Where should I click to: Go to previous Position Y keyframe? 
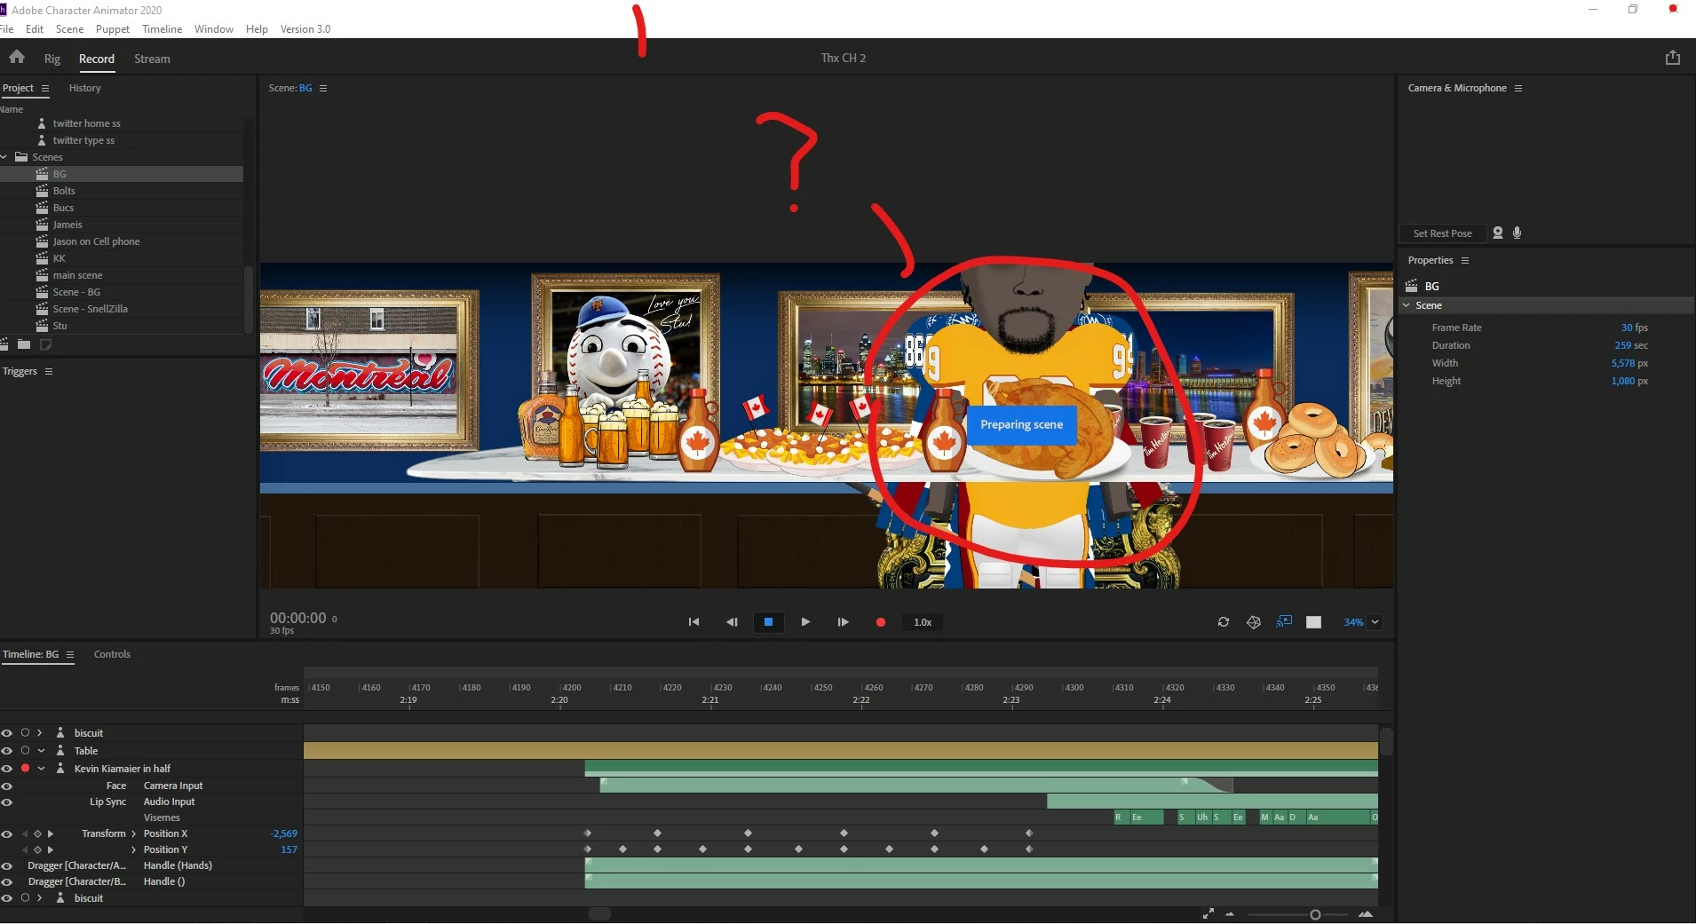25,849
